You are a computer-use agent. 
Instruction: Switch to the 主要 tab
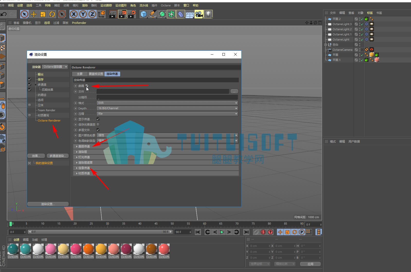(80, 74)
